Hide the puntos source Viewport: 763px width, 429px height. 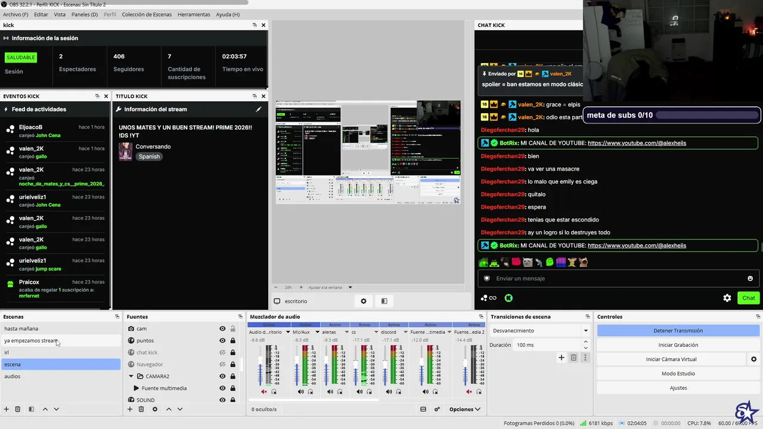pos(222,340)
